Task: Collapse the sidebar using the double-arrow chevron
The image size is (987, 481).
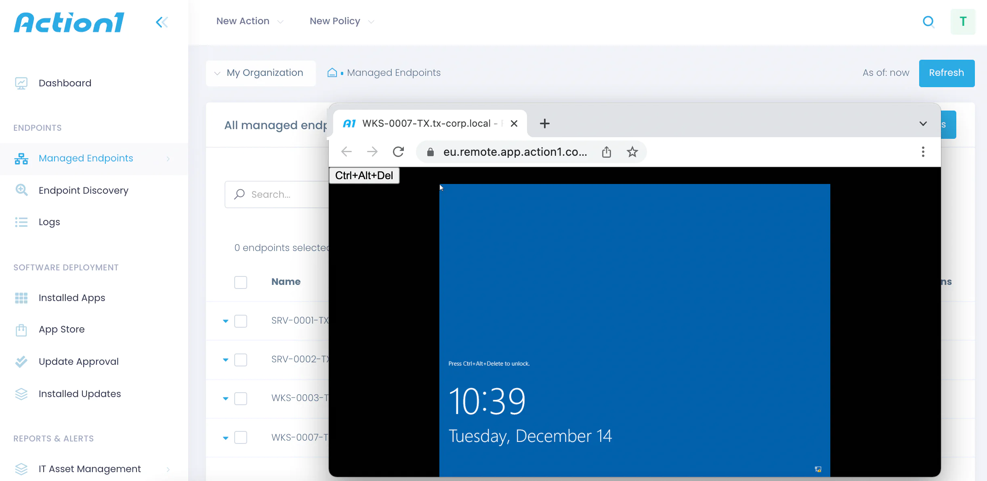Action: 162,22
